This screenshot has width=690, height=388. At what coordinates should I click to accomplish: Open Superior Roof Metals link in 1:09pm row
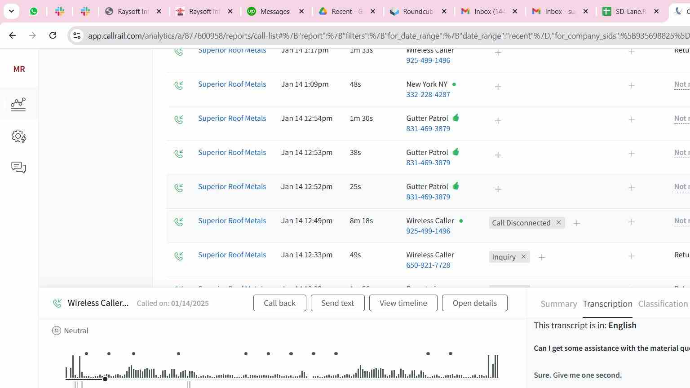click(232, 84)
